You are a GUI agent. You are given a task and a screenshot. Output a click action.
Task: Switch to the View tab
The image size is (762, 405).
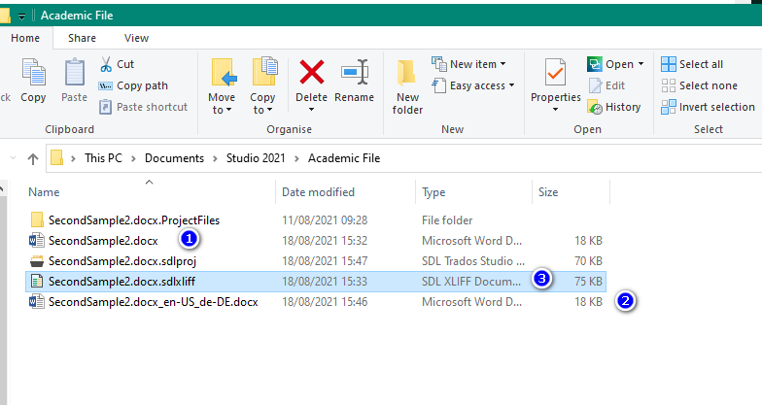(136, 38)
